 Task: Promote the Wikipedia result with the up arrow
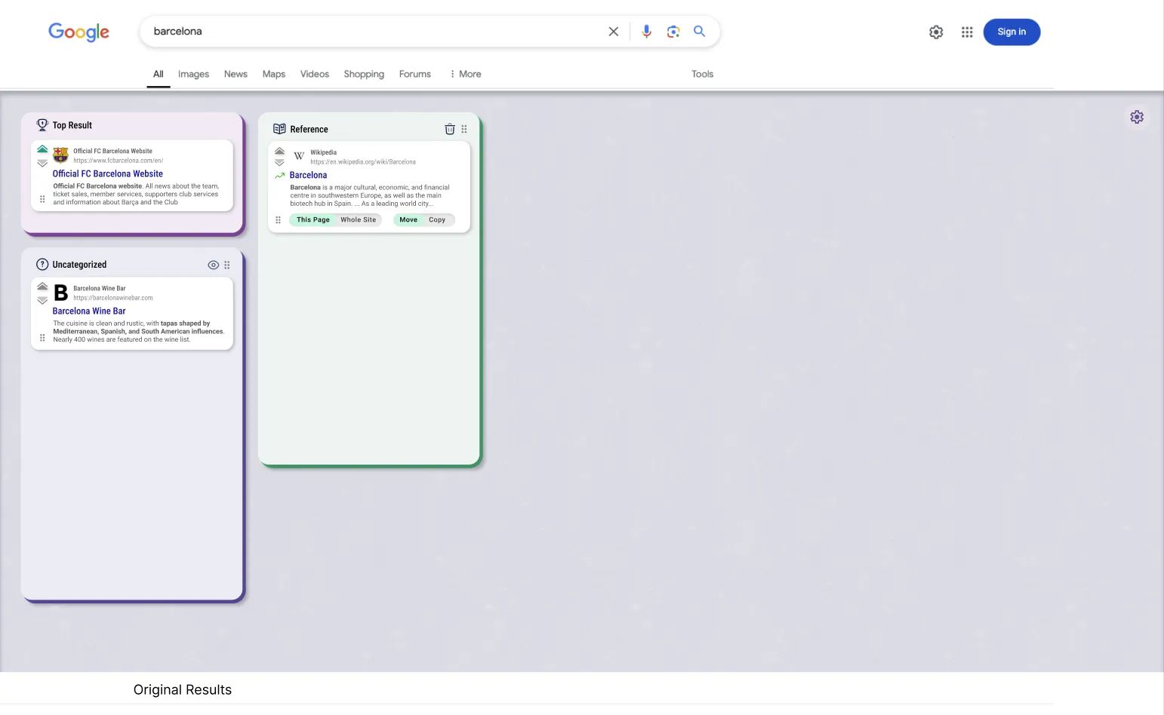point(279,152)
